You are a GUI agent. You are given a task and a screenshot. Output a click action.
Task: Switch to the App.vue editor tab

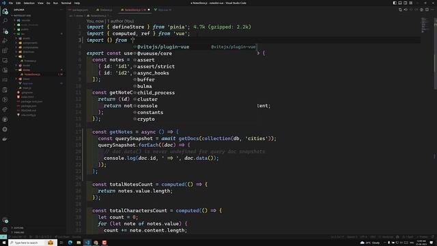(163, 10)
